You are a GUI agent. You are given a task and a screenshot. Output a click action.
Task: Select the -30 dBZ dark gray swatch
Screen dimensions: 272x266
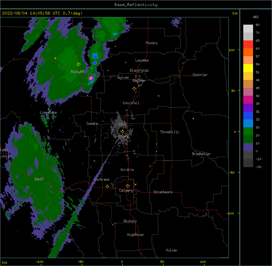[248, 163]
